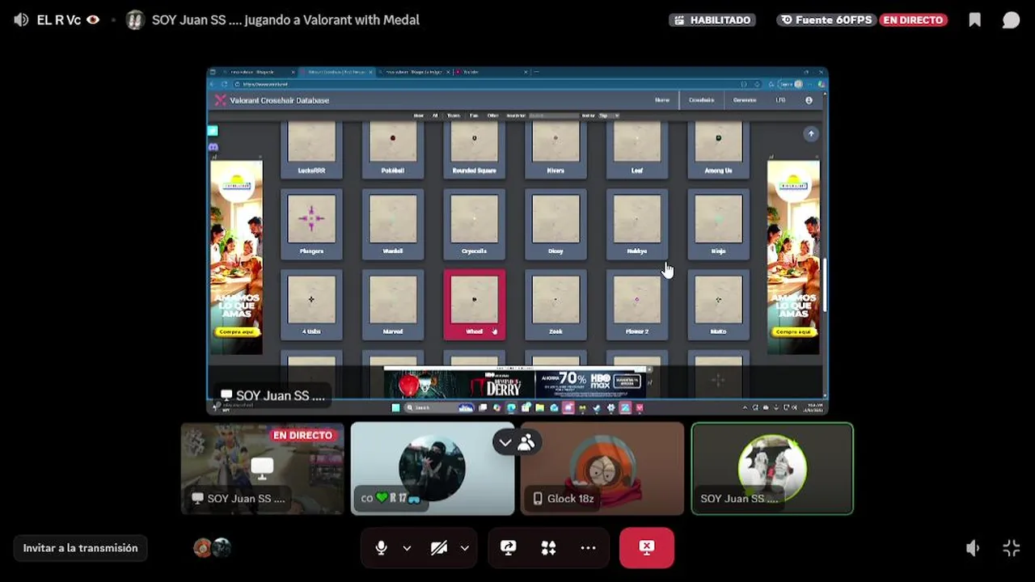The image size is (1035, 582).
Task: Select Generator in the streamed site's navigation
Action: (745, 100)
